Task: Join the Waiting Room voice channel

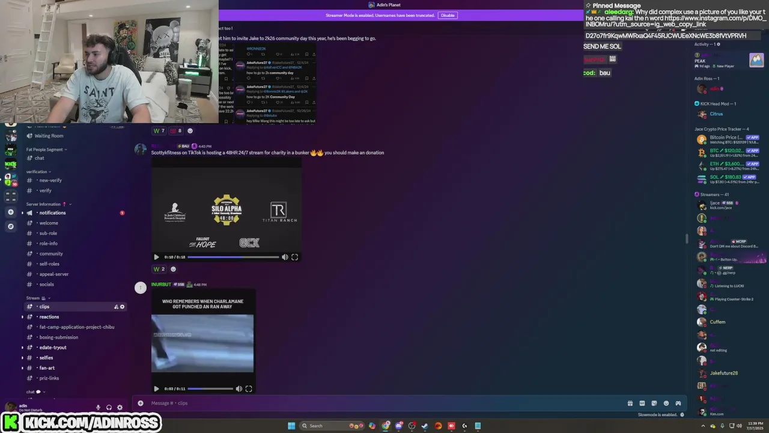Action: pos(75,136)
